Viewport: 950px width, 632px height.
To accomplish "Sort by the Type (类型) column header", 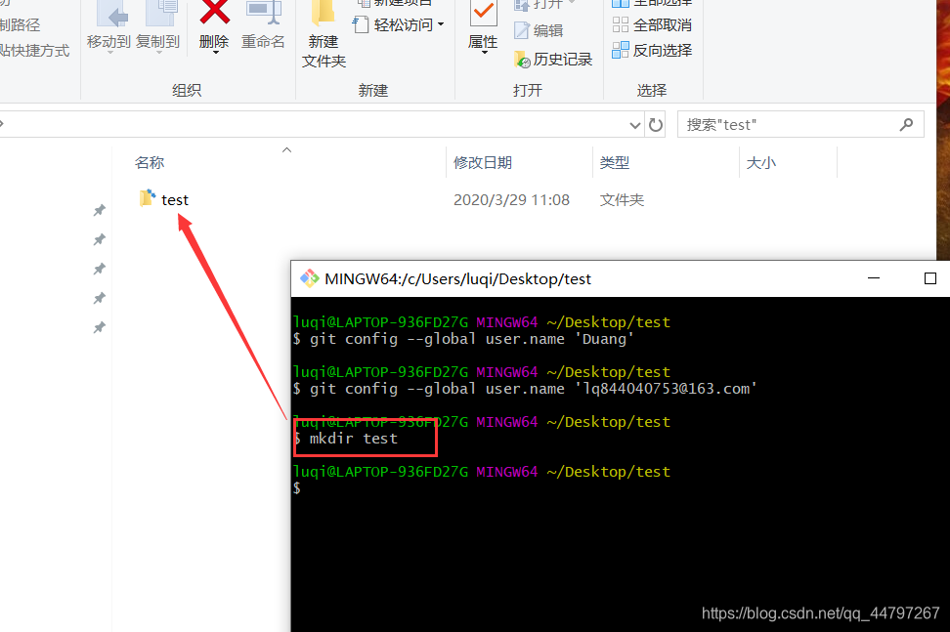I will 615,163.
